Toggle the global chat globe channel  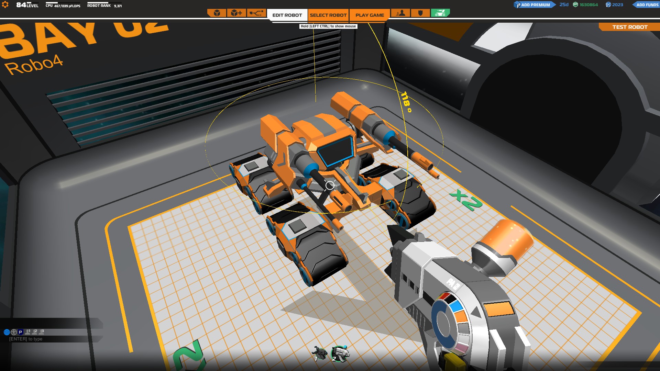click(7, 332)
